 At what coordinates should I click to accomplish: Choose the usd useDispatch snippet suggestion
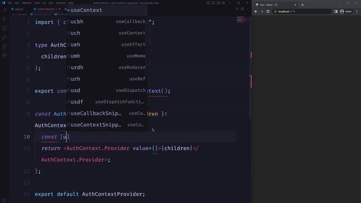point(107,90)
